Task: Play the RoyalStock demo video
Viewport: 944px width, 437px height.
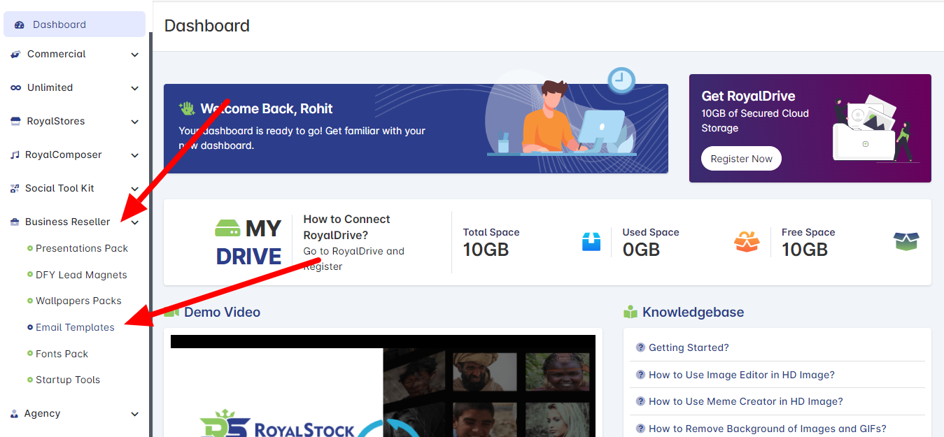Action: pos(383,386)
